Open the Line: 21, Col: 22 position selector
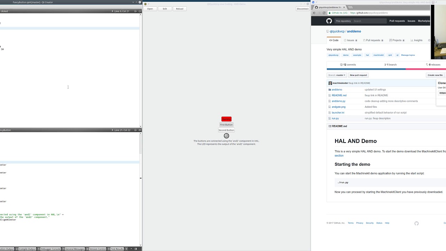 [122, 130]
